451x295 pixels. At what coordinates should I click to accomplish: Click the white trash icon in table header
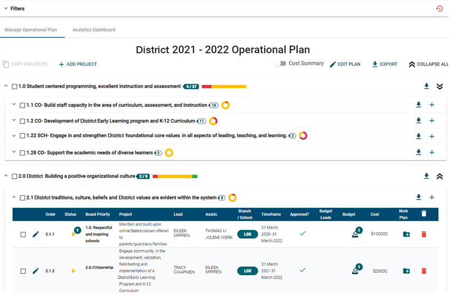pos(424,214)
